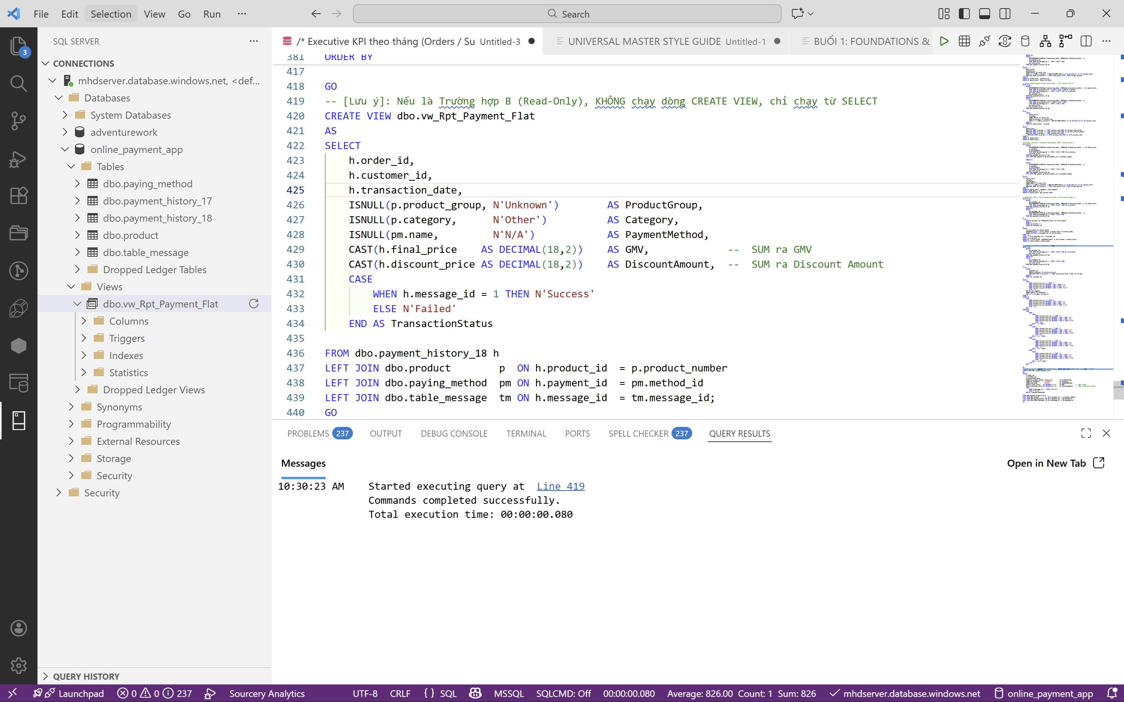
Task: Click the top Search command box
Action: [x=566, y=14]
